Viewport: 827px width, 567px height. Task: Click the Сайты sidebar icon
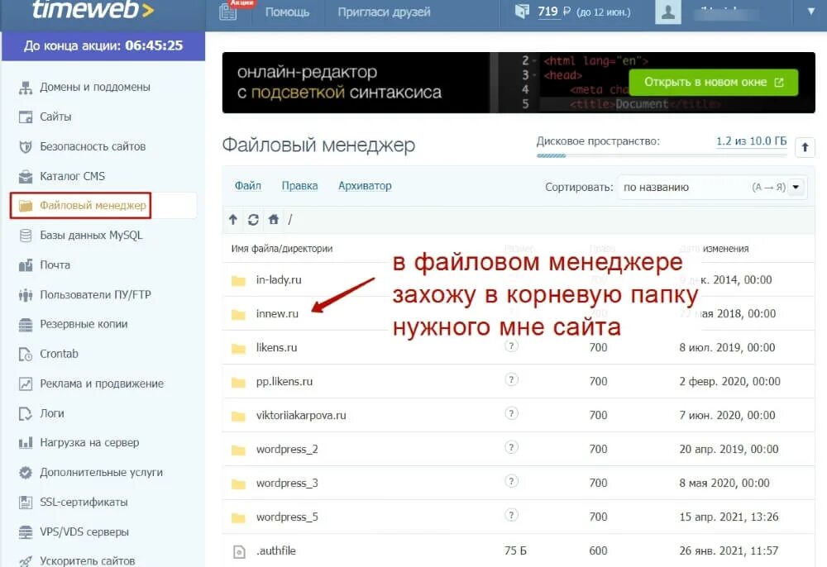click(26, 117)
